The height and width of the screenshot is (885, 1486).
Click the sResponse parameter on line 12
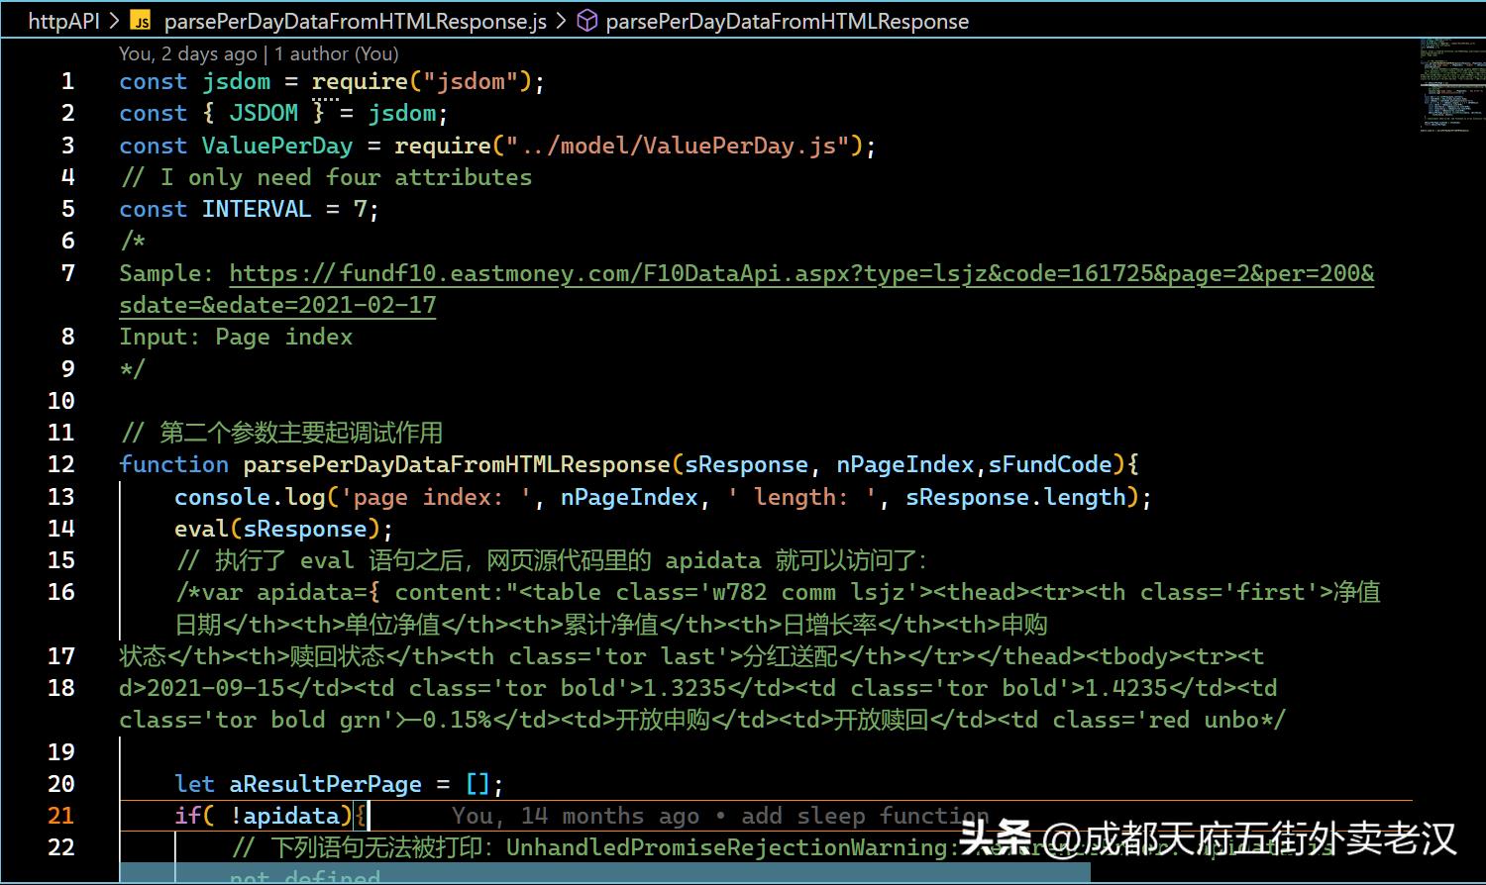point(746,464)
